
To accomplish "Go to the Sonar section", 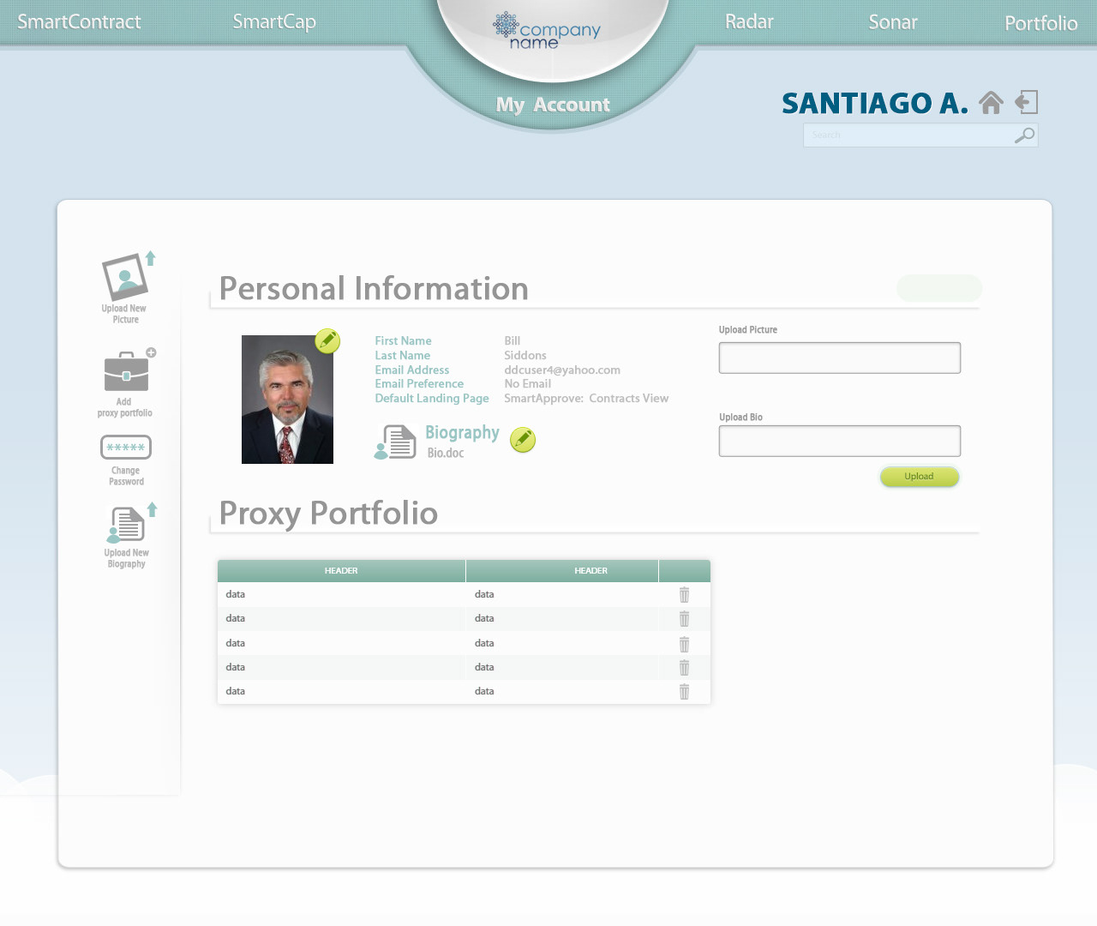I will coord(893,22).
